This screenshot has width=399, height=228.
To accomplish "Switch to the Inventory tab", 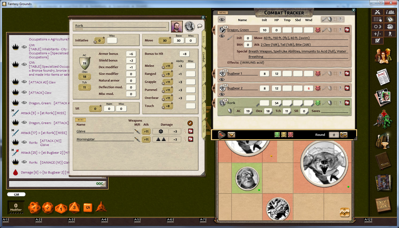I will [x=204, y=93].
